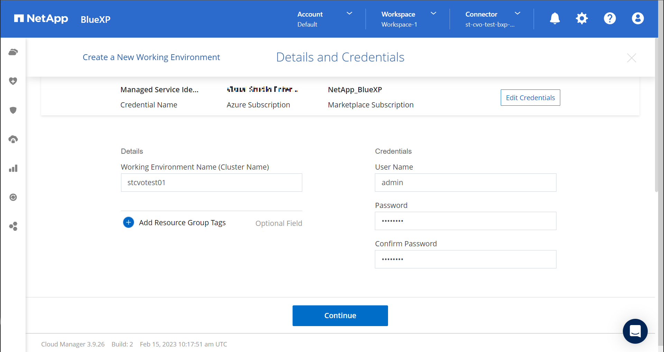Image resolution: width=664 pixels, height=352 pixels.
Task: Open the Extensions hexagon sidebar icon
Action: [x=13, y=226]
